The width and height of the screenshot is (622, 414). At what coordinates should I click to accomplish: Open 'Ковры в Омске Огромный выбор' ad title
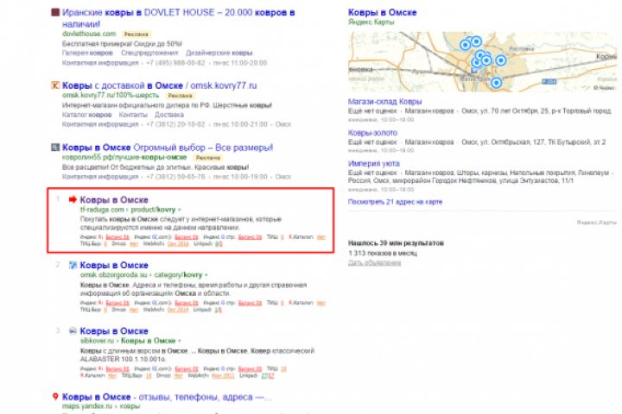coord(168,147)
